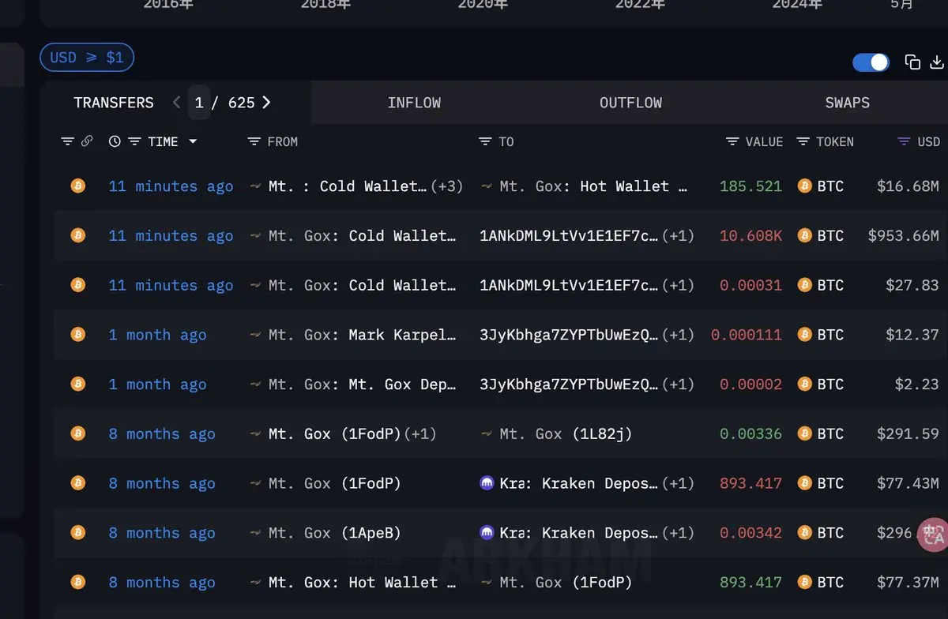Image resolution: width=948 pixels, height=619 pixels.
Task: Expand (+1) next to Mt. Gox (1FodP) sender
Action: coord(420,433)
